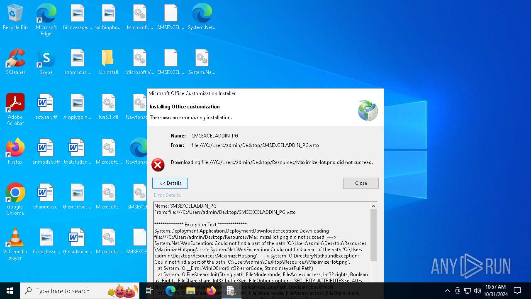Click scroll-up arrow in error details
531x299 pixels.
(373, 206)
